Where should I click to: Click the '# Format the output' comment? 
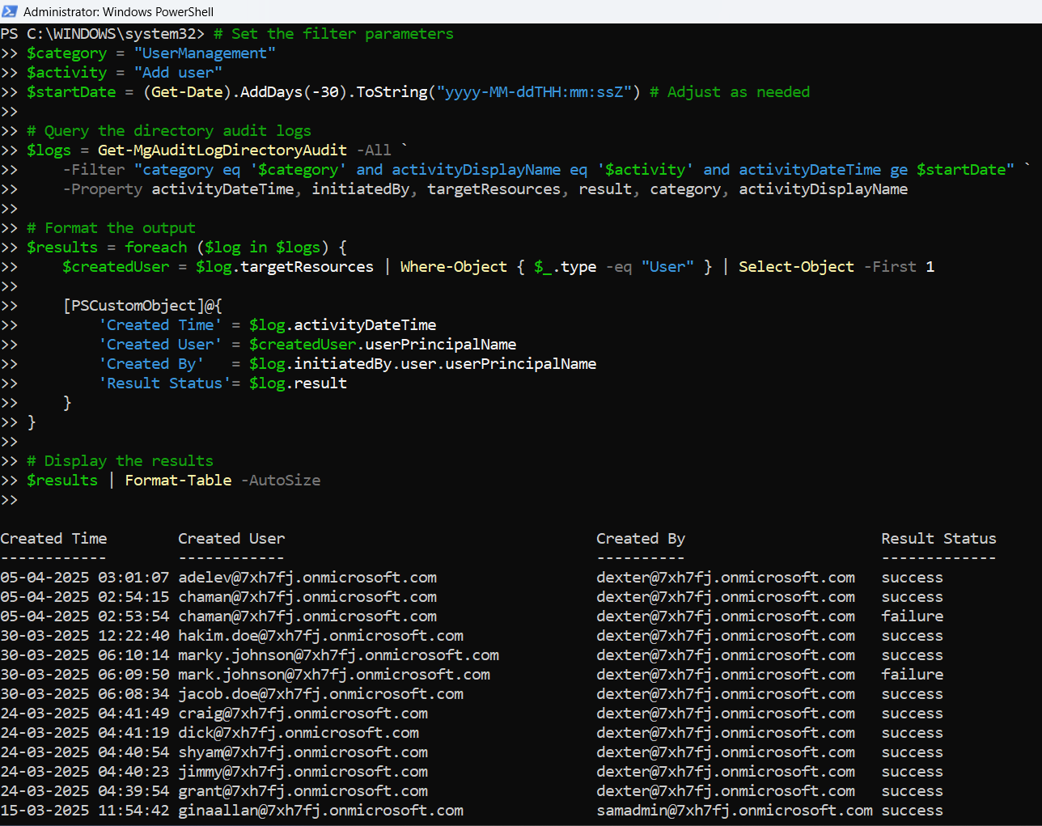coord(111,228)
